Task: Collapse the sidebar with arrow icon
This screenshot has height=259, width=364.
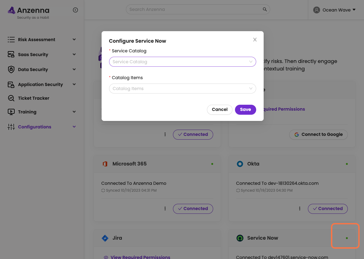Action: 75,10
